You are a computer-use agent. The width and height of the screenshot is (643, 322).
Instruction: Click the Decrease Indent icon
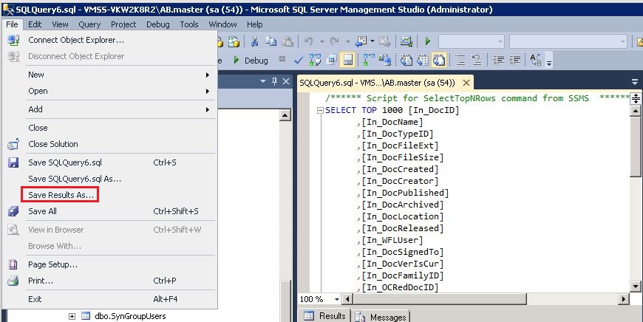[x=498, y=61]
